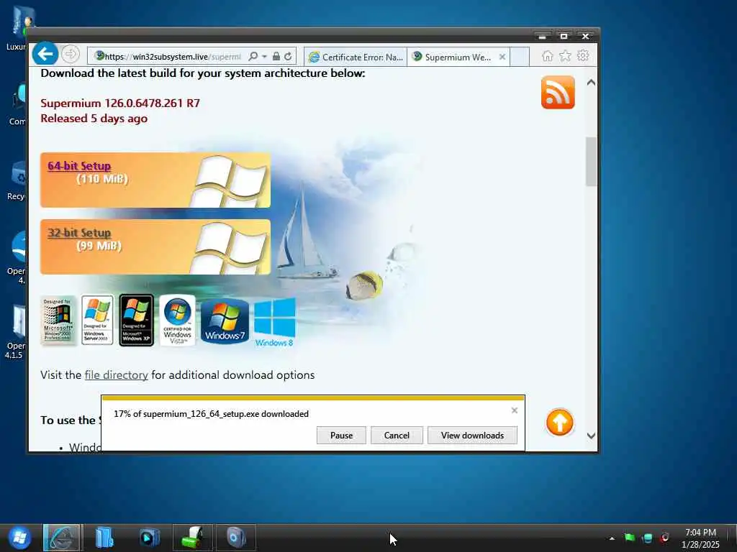Viewport: 737px width, 552px height.
Task: Click the orange RSS feed icon
Action: (x=558, y=92)
